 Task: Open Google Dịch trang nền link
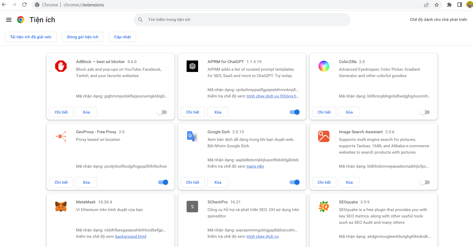(255, 166)
